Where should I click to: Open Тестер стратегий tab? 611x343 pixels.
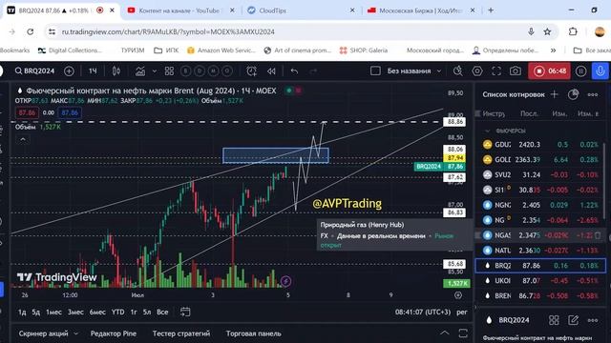[181, 333]
